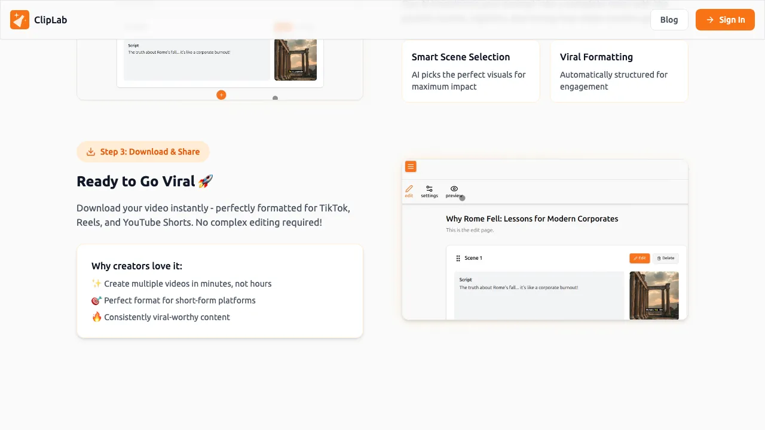Click the orange plus button to add a scene

pos(221,95)
